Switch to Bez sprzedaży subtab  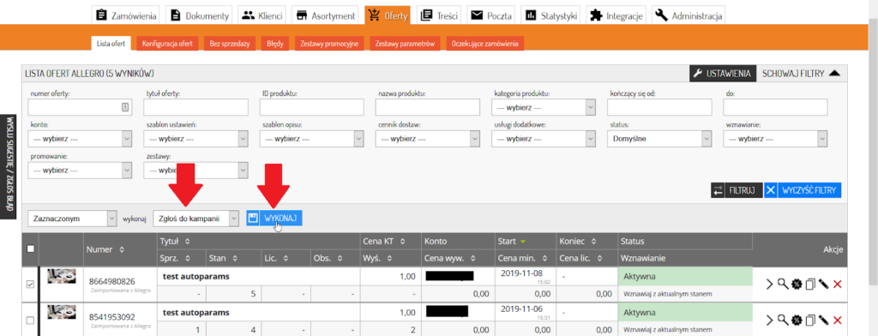pos(230,44)
